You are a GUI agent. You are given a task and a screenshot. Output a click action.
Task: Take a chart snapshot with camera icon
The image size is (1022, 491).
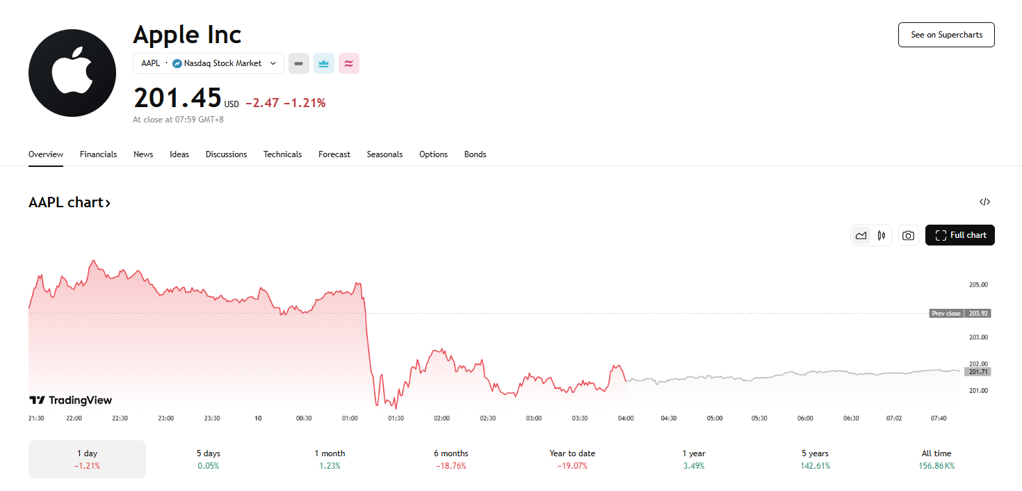point(908,235)
